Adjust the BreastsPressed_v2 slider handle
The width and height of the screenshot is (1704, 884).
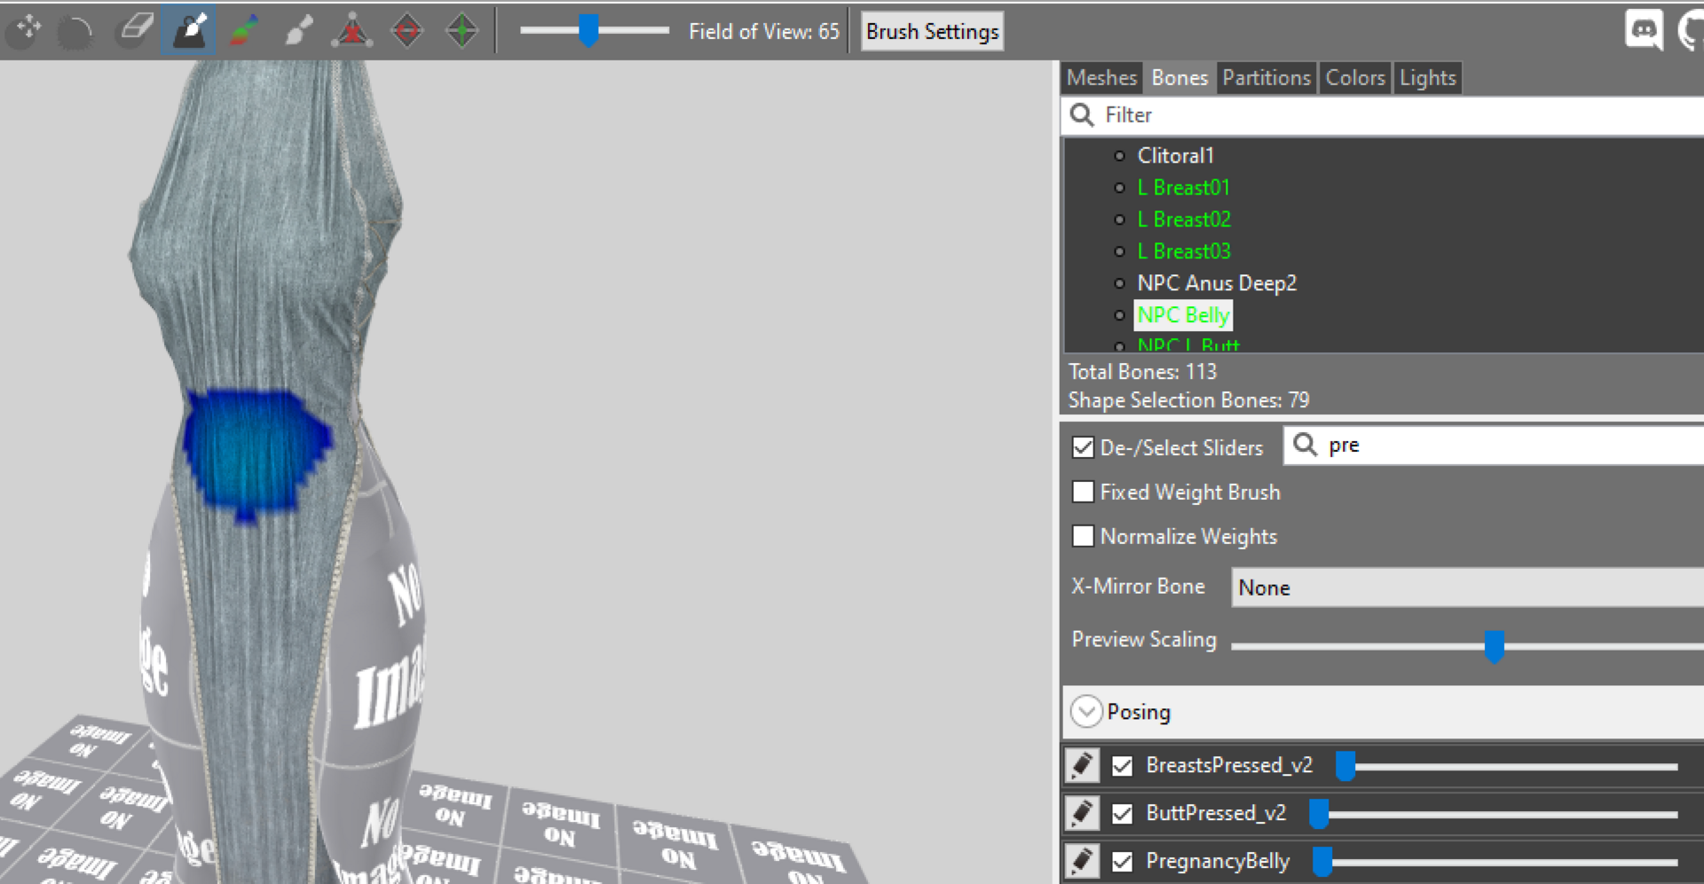click(x=1346, y=765)
